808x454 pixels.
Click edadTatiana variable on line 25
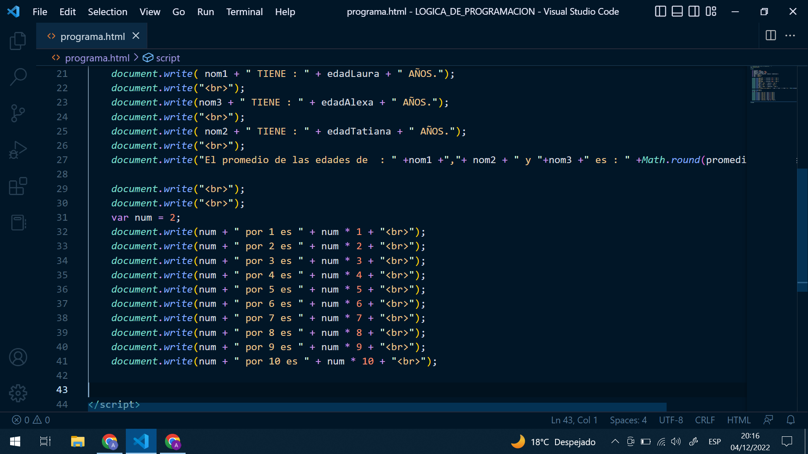pos(359,132)
